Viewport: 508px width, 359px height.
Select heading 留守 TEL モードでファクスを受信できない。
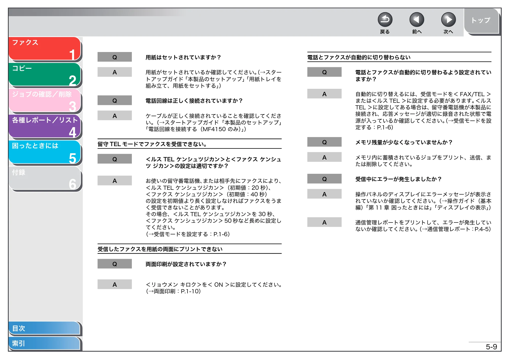pos(152,144)
